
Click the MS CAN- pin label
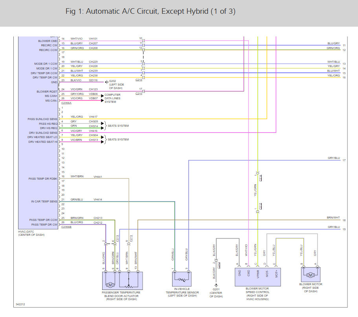[51, 100]
